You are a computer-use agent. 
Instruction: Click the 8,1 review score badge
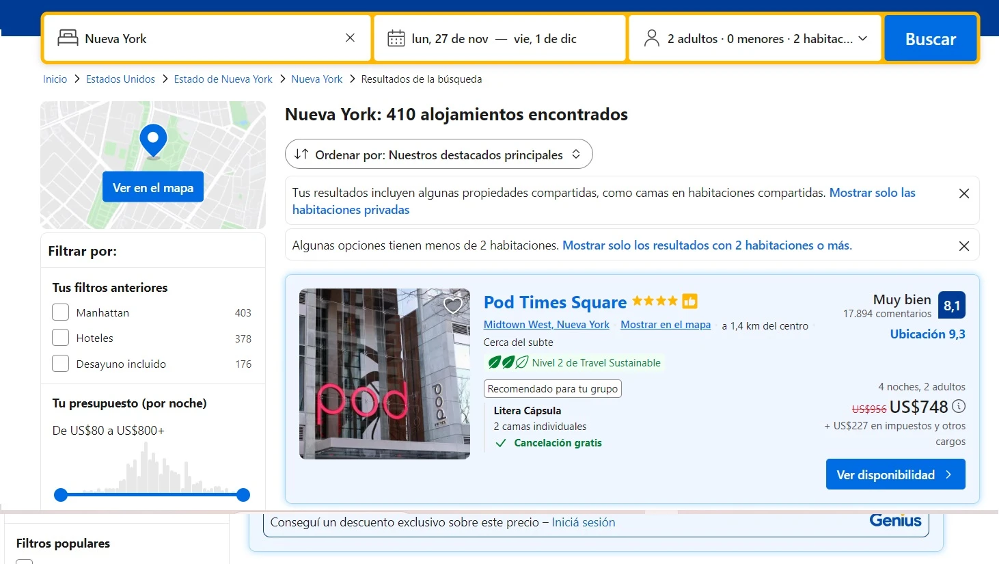[x=952, y=306]
